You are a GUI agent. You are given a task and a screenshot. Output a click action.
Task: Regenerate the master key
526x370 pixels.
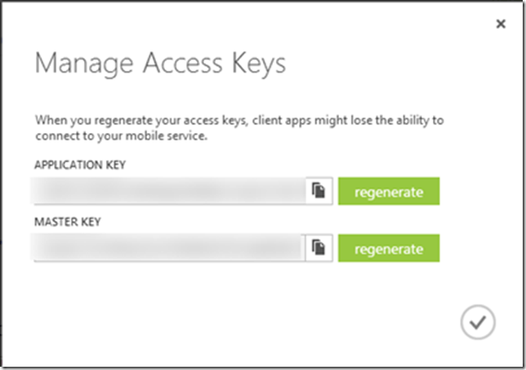coord(389,248)
